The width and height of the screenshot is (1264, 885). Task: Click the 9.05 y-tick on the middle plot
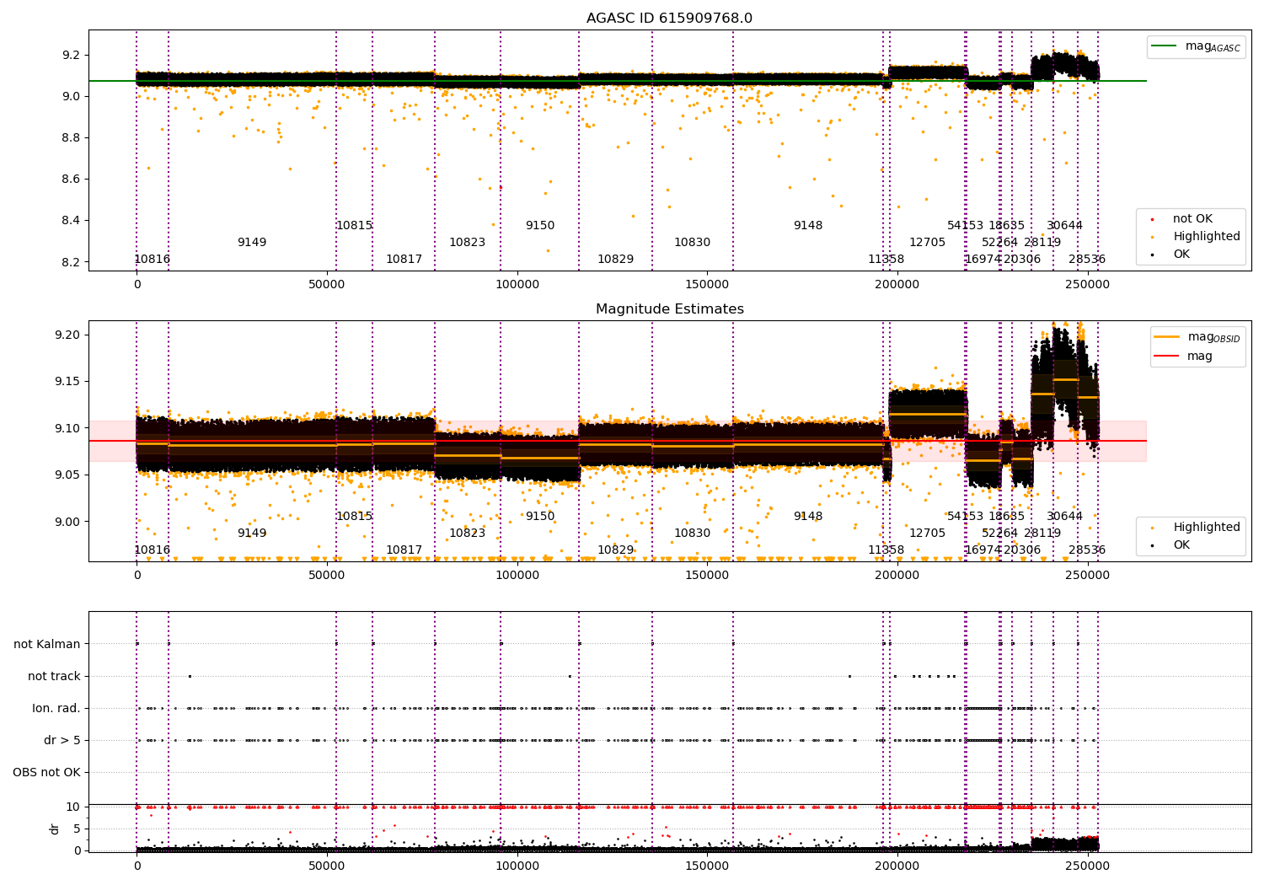tap(67, 475)
